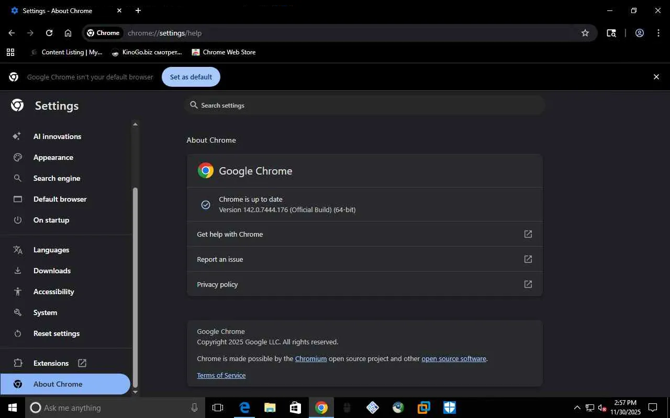The image size is (670, 418).
Task: Open Terms of Service link
Action: click(221, 376)
